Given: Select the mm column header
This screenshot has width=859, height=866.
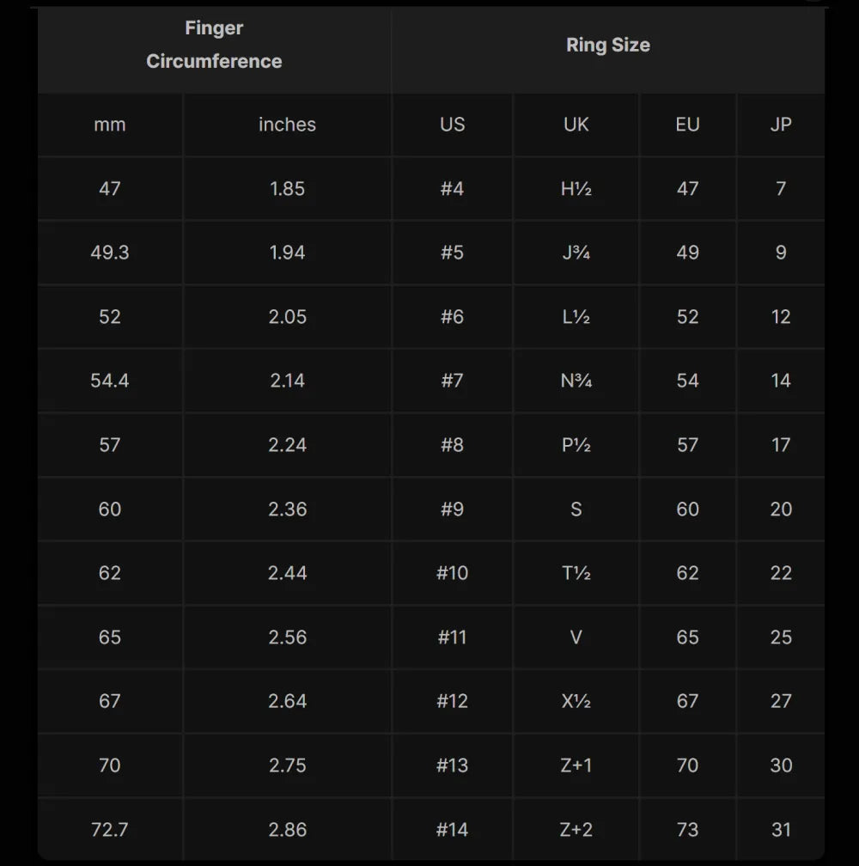Looking at the screenshot, I should [x=110, y=125].
